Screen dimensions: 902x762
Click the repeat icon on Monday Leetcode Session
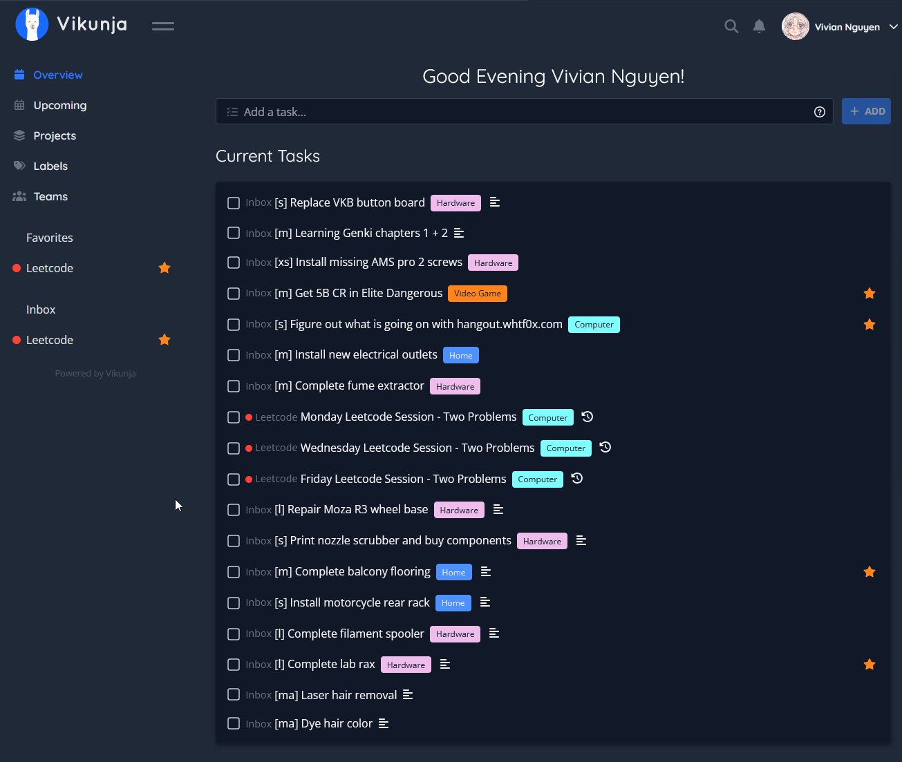tap(587, 417)
